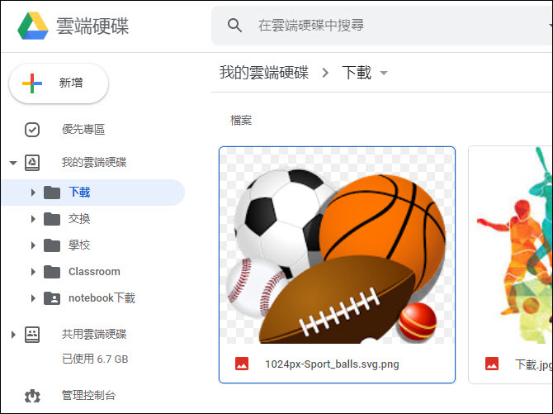
Task: Click the 雲端硬碟 title text
Action: (x=92, y=26)
